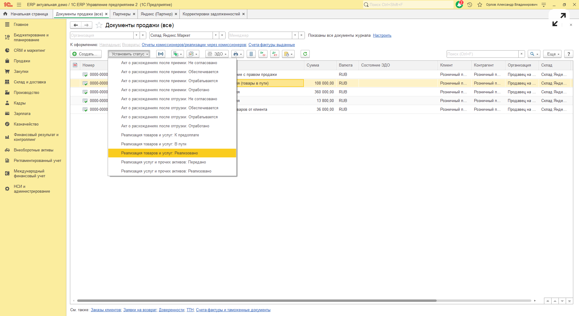Click the Создать button

click(x=86, y=54)
